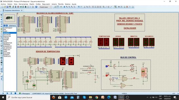Screen dimensions: 179x100
Task: Go to Home Page icon in toolbar
Action: tap(13, 7)
